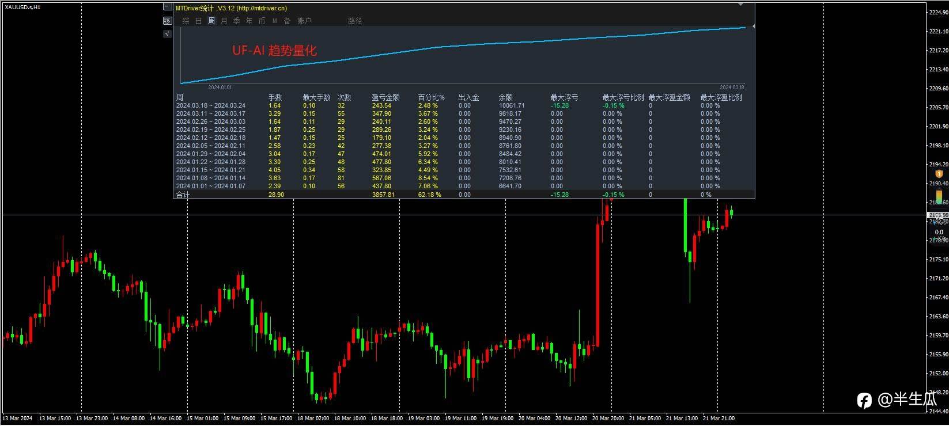
Task: Switch to the 日 daily tab
Action: coord(198,21)
